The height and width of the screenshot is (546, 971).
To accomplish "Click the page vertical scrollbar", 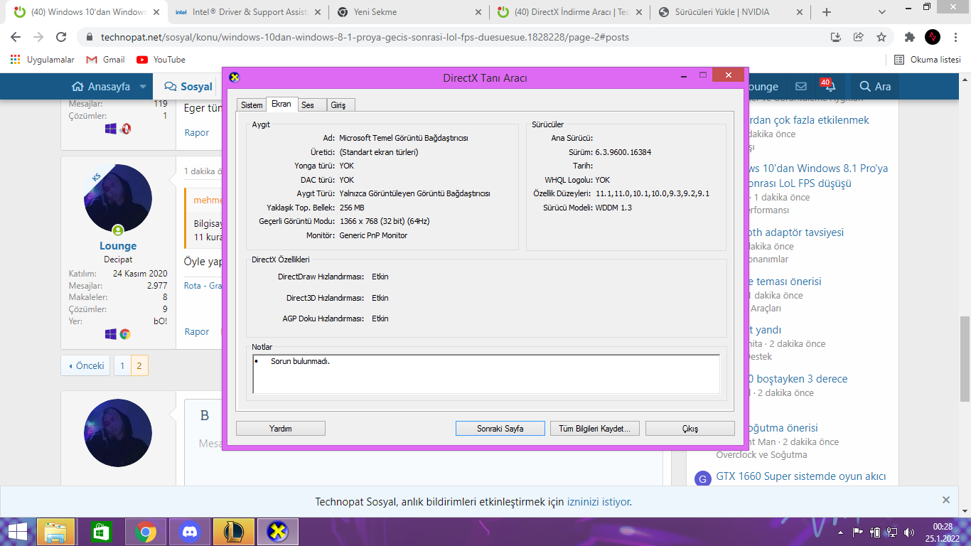I will [x=965, y=359].
